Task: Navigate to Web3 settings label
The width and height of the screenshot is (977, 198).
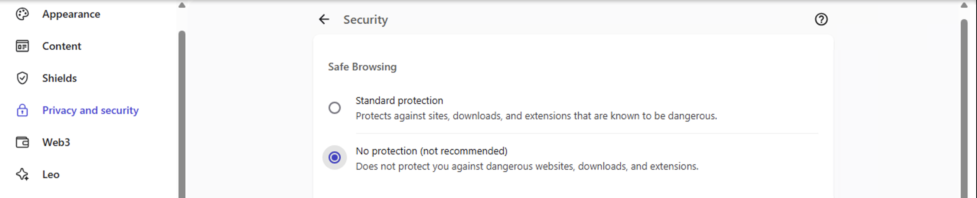Action: coord(56,142)
